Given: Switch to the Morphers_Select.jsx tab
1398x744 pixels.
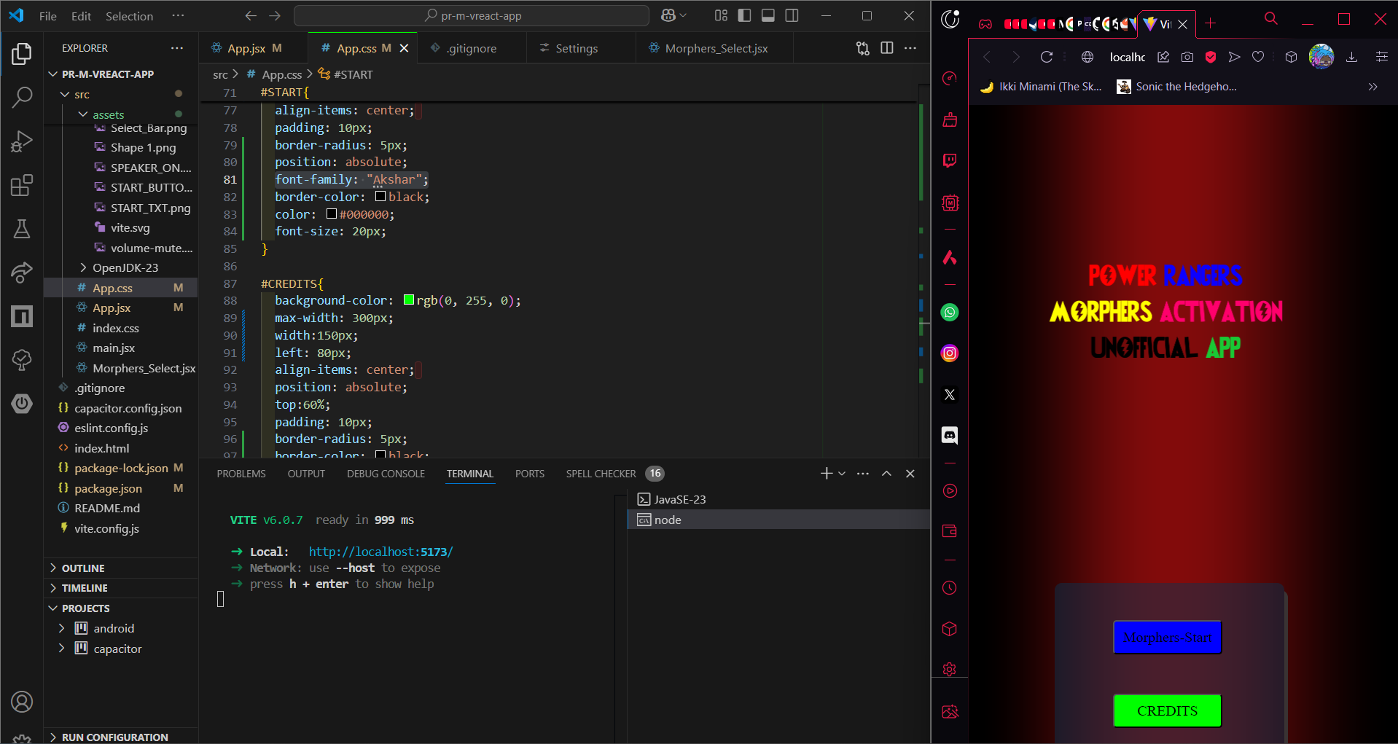Looking at the screenshot, I should (716, 48).
